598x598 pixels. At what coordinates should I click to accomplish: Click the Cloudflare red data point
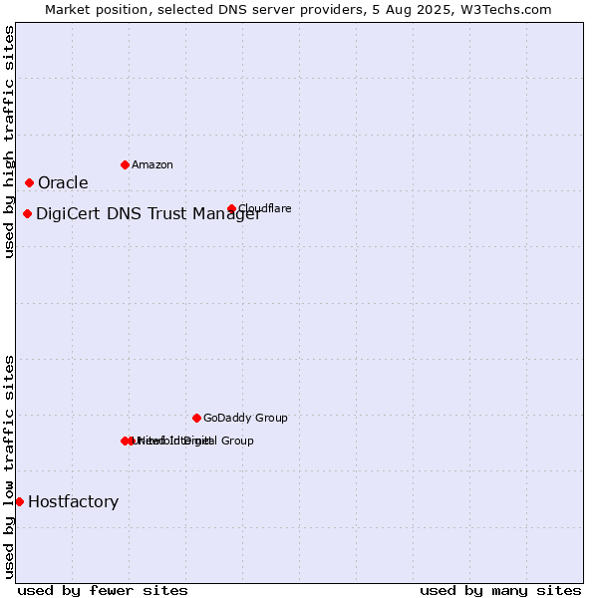click(x=231, y=208)
